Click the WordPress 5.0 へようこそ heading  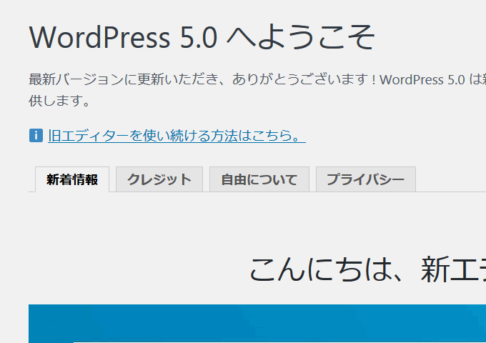pos(202,37)
